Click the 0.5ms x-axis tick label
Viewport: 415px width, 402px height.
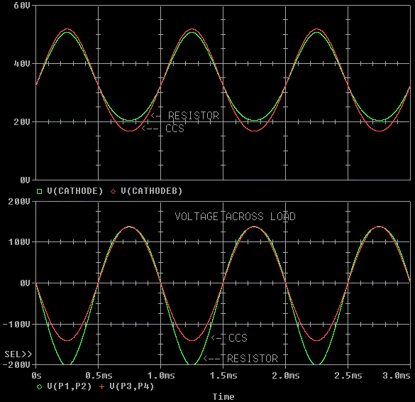pos(99,376)
